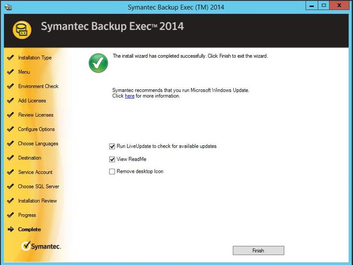Click checkmark icon beside Add Licenses
This screenshot has width=353, height=265.
[11, 101]
